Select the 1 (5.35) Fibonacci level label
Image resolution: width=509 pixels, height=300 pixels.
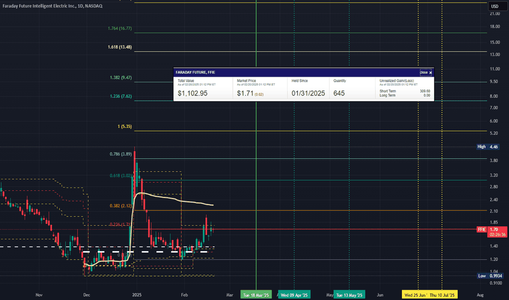tap(125, 127)
